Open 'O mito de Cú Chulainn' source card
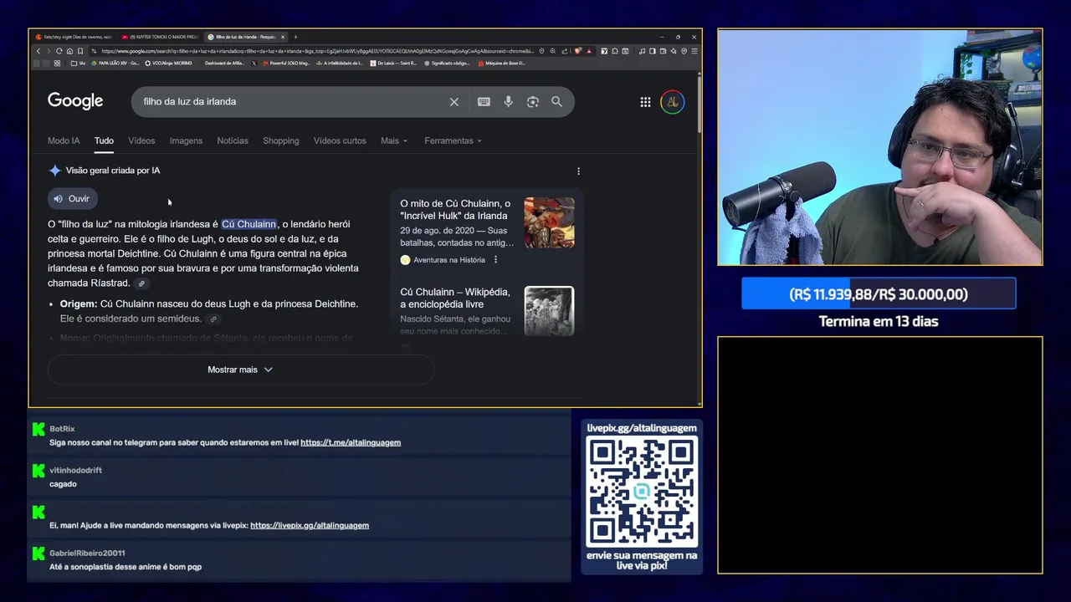Image resolution: width=1071 pixels, height=602 pixels. [487, 232]
